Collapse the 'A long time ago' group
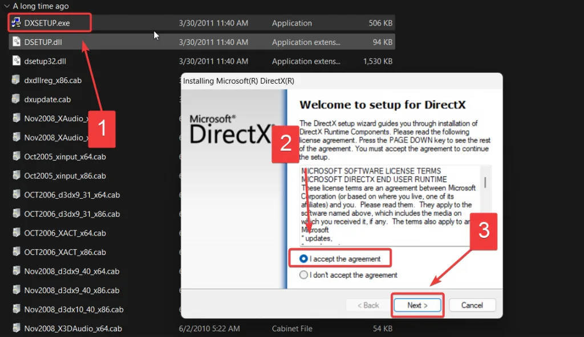 pyautogui.click(x=7, y=6)
